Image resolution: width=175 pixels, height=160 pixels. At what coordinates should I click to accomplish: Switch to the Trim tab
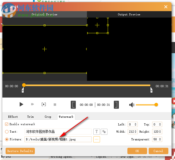click(30, 117)
